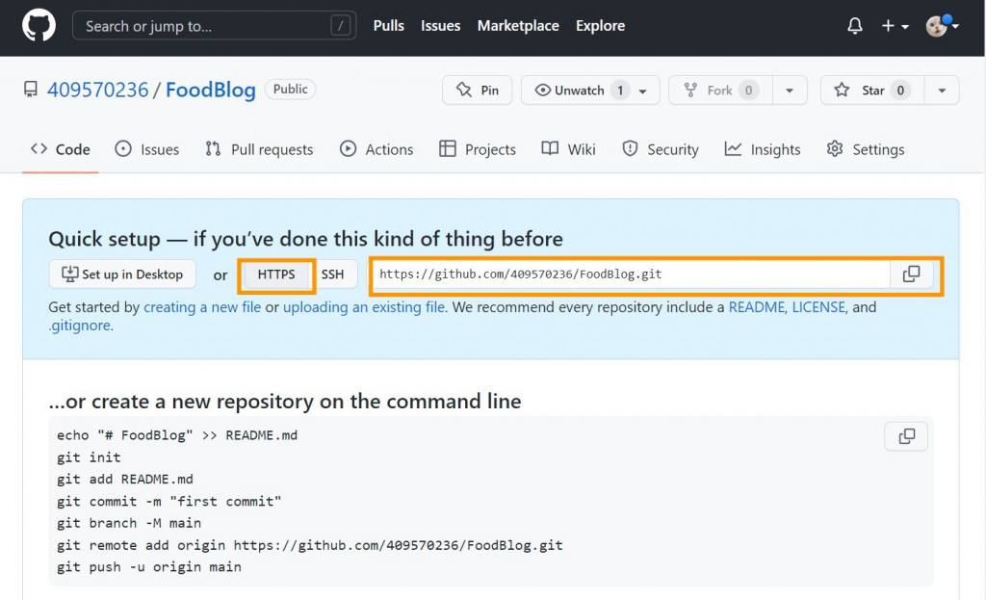Open Pulls in the top navigation
The width and height of the screenshot is (986, 600).
(x=389, y=26)
